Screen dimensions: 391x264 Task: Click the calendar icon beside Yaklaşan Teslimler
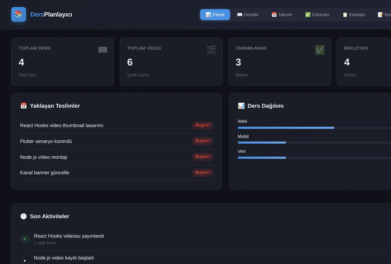pos(23,106)
